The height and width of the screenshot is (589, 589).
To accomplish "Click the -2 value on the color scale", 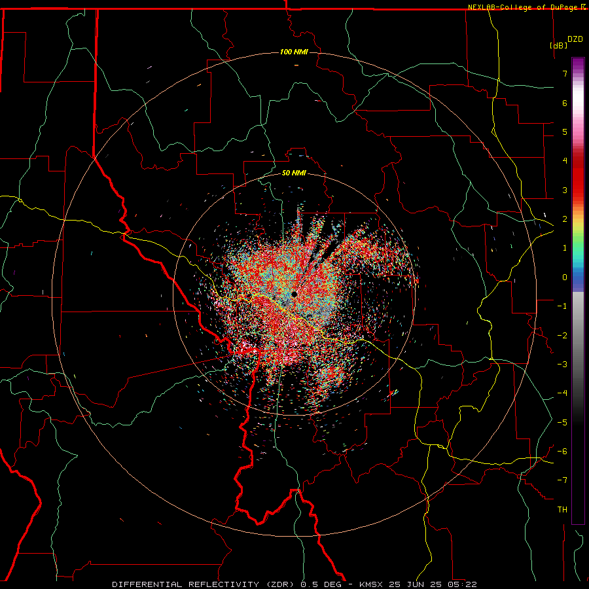I will pos(562,336).
